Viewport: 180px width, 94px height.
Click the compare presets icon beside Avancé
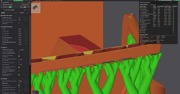(x=29, y=7)
